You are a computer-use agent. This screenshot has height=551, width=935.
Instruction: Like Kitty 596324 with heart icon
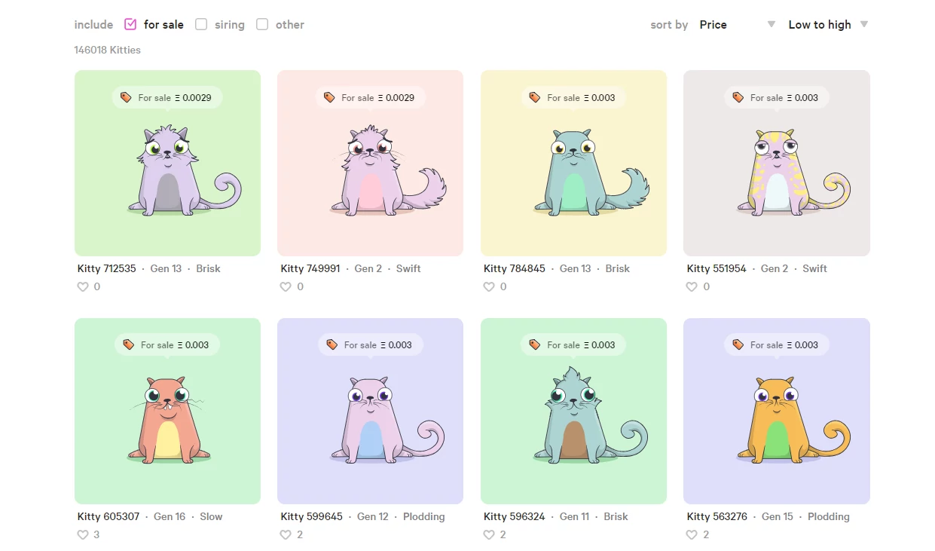click(x=489, y=534)
